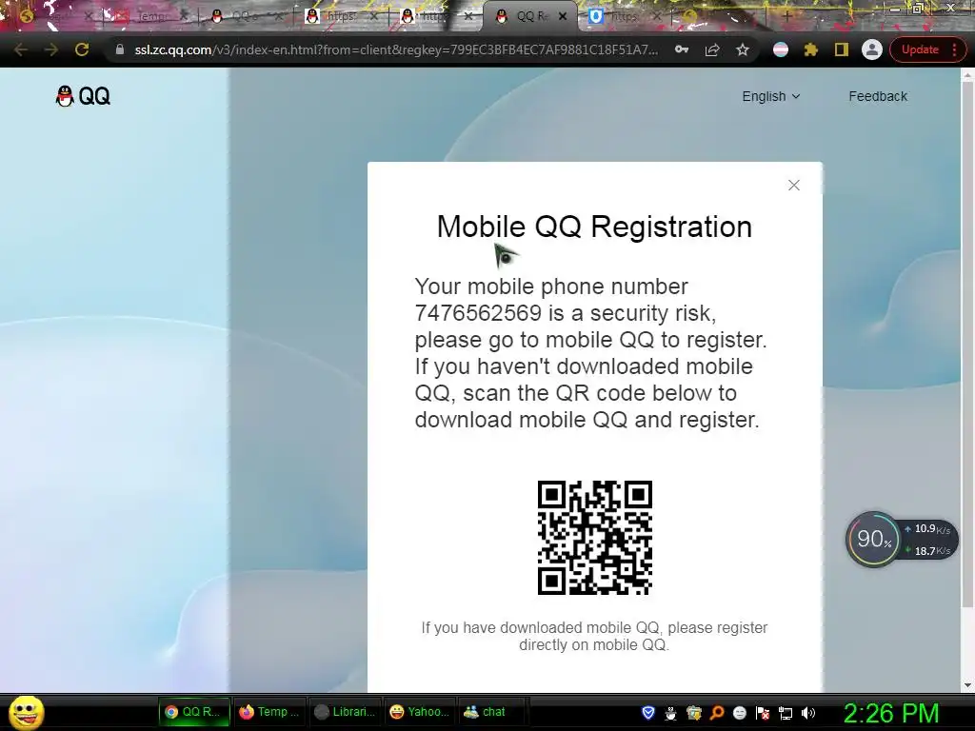Open the Chrome profile avatar

click(x=872, y=49)
